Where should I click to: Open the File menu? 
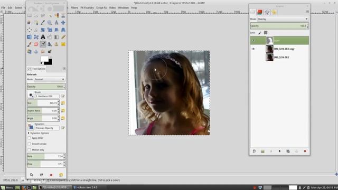tap(3, 7)
